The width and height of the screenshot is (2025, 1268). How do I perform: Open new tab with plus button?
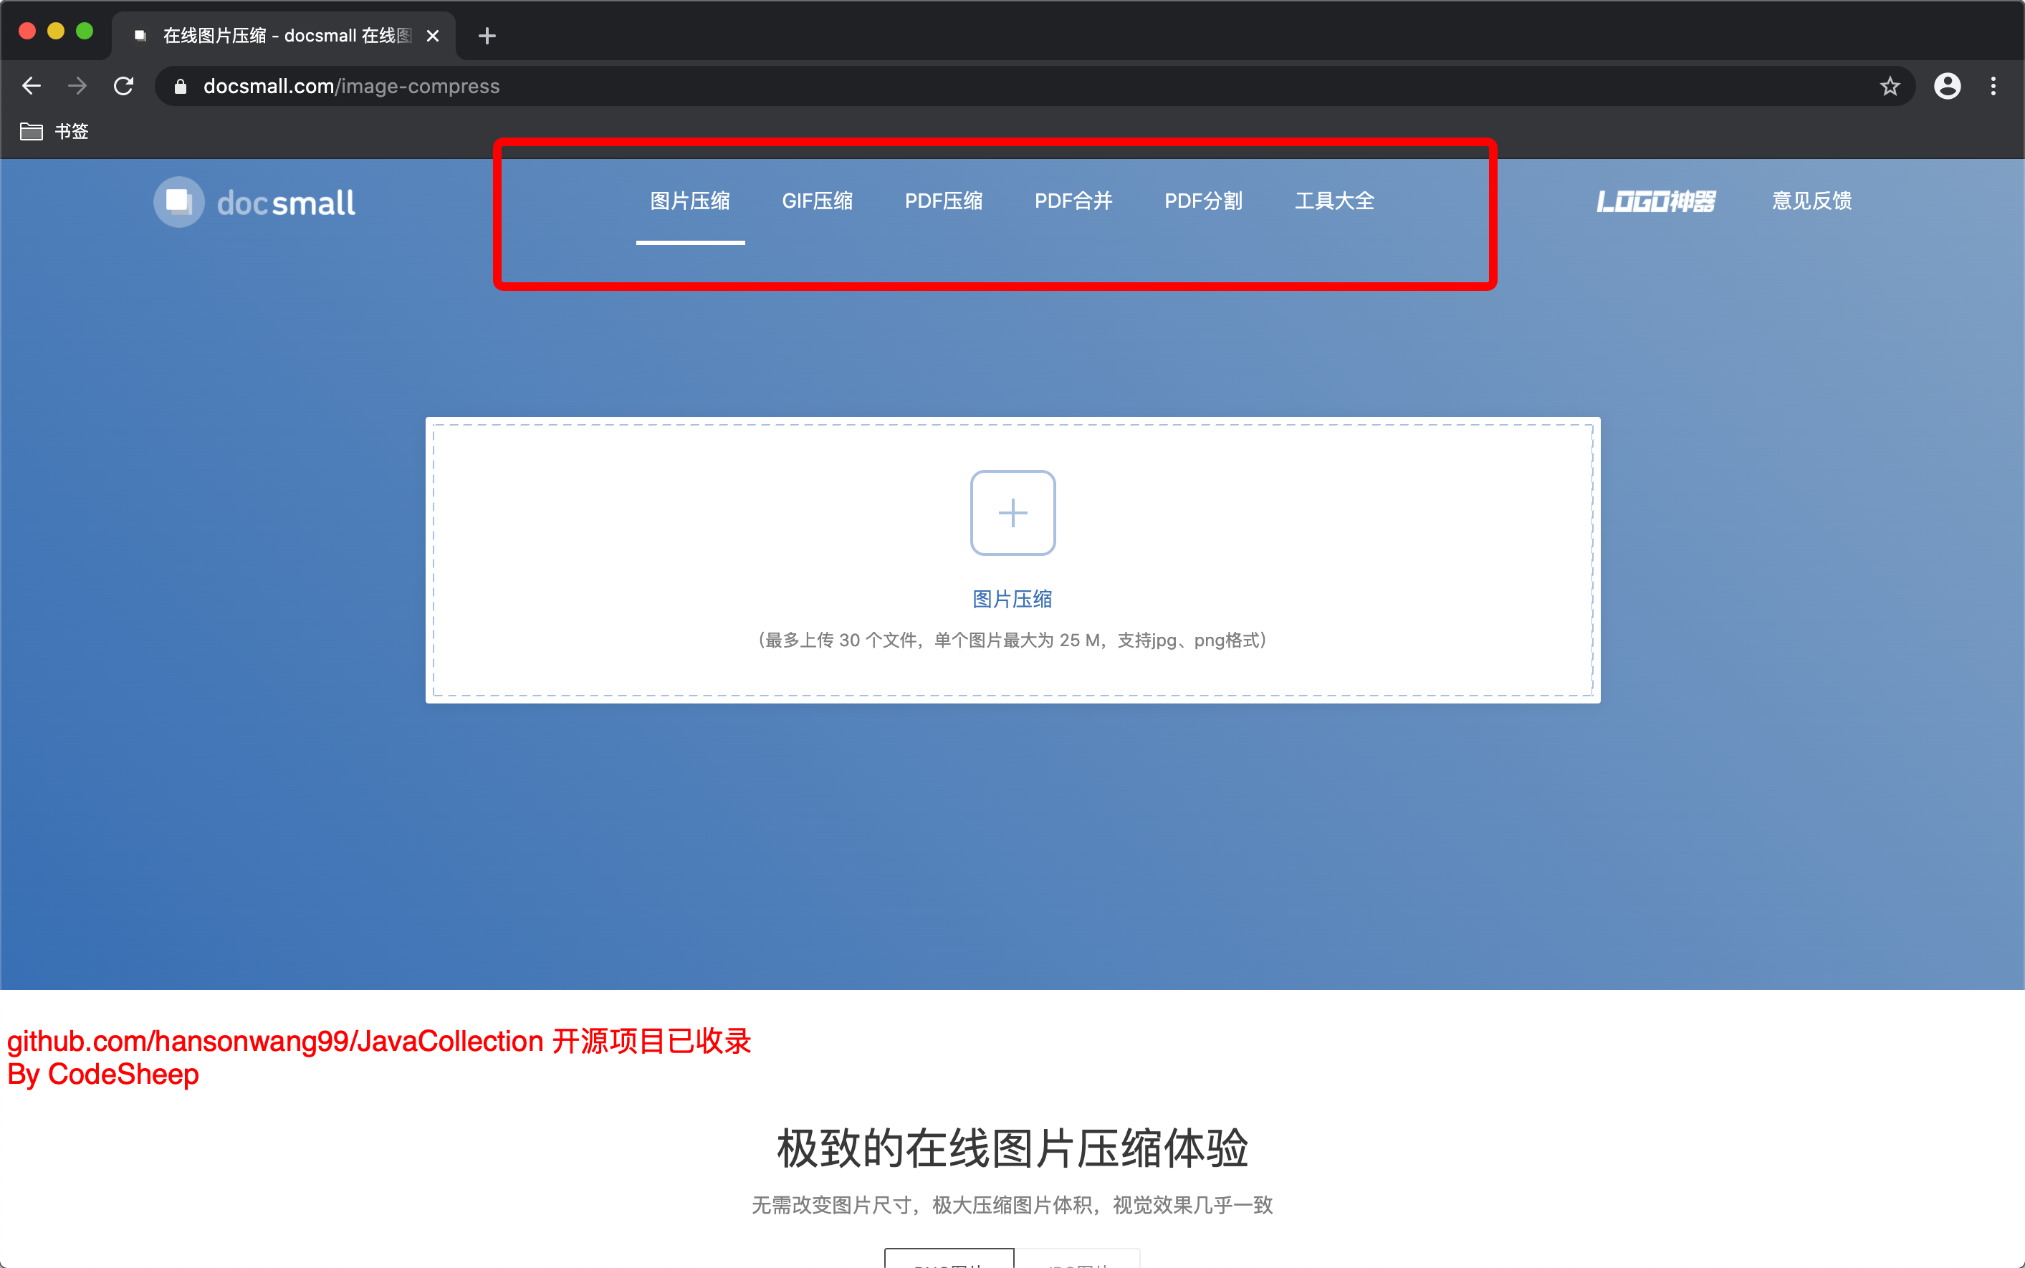click(487, 36)
